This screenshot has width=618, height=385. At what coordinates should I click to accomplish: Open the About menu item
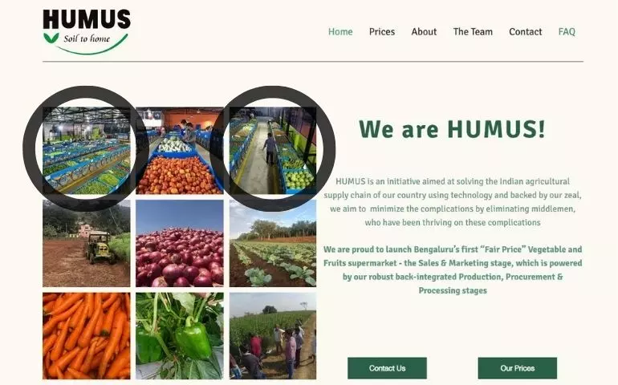click(x=424, y=31)
